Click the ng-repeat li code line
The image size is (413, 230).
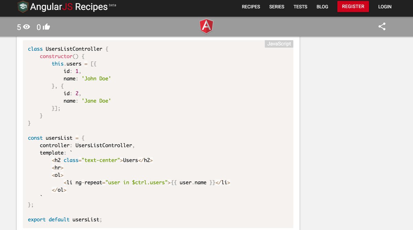[147, 183]
